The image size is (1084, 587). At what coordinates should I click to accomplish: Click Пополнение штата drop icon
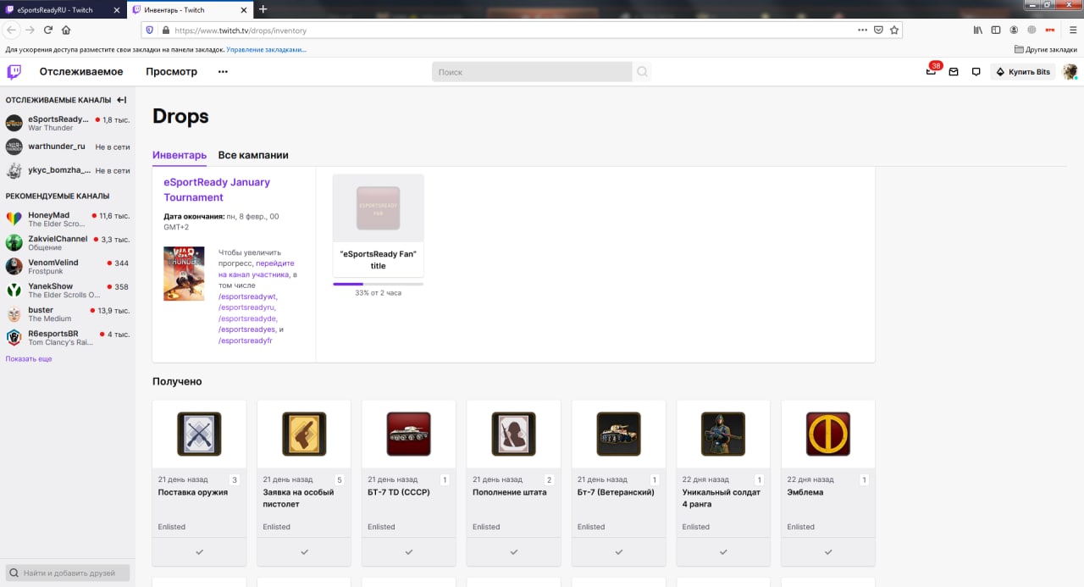coord(513,435)
